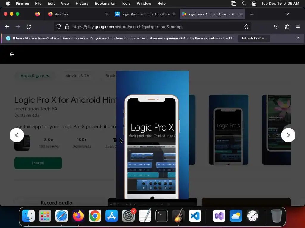Close the New Tab tab
This screenshot has width=305, height=228.
click(x=107, y=14)
